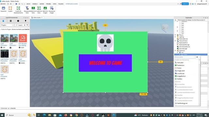Select MaterialService in the Explorer

coord(183,39)
